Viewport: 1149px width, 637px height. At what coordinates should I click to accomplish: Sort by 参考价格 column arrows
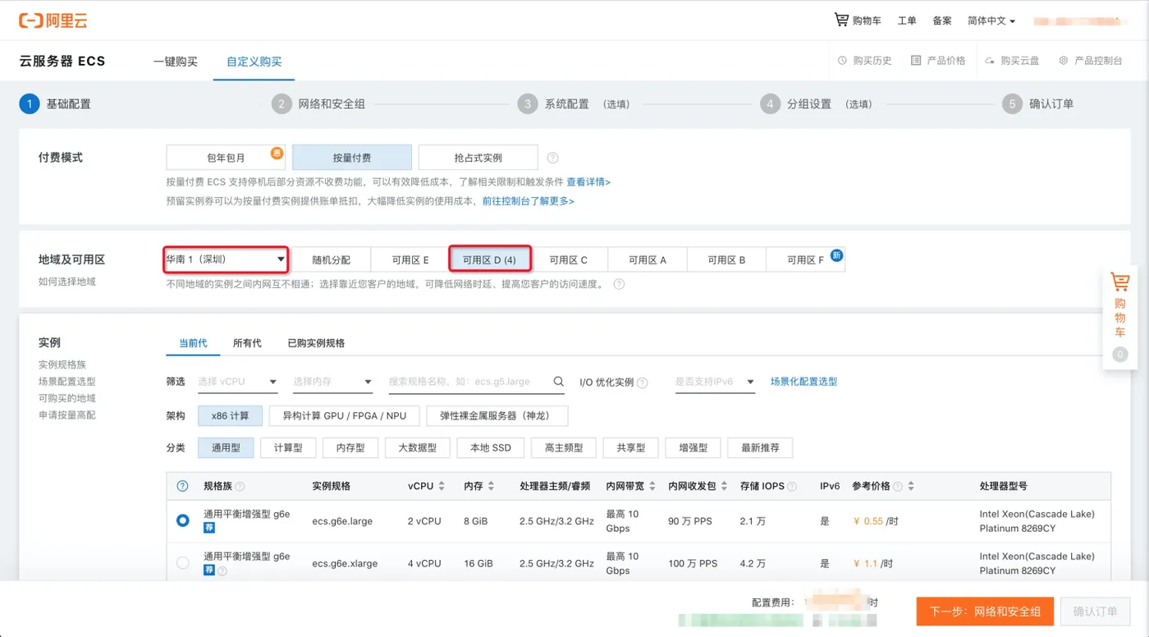point(911,486)
